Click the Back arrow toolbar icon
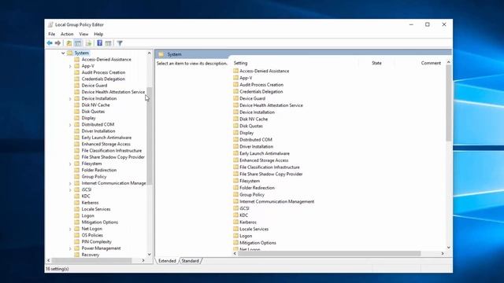The height and width of the screenshot is (283, 504). point(50,43)
